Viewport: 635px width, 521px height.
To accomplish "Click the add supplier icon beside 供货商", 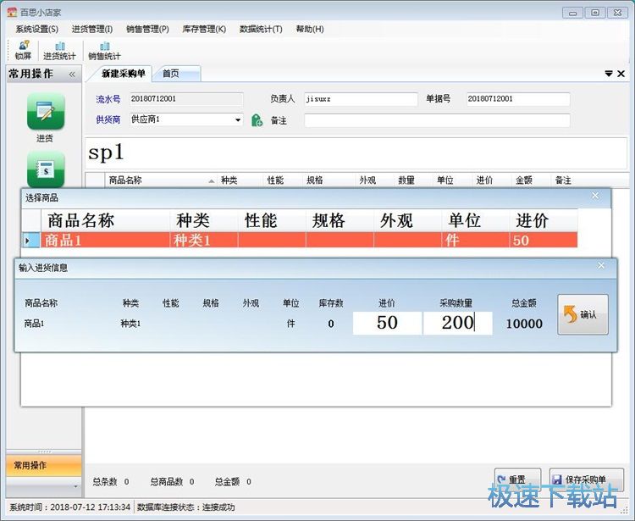I will coord(257,120).
